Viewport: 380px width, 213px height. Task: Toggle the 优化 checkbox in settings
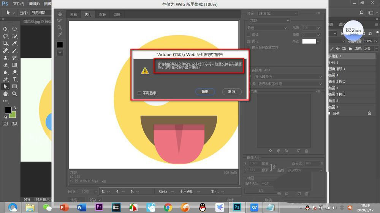249,41
